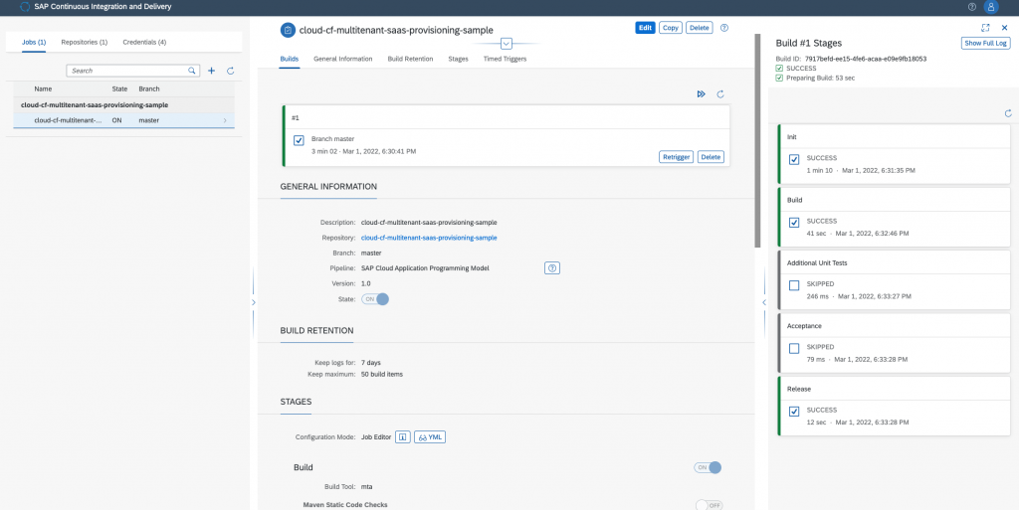Click the job clipboard icon beside title

[288, 30]
